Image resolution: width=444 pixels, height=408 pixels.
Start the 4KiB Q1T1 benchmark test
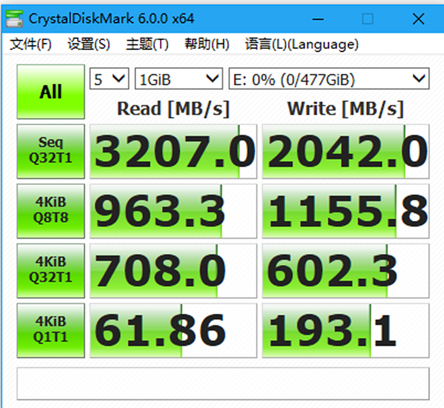pyautogui.click(x=50, y=329)
